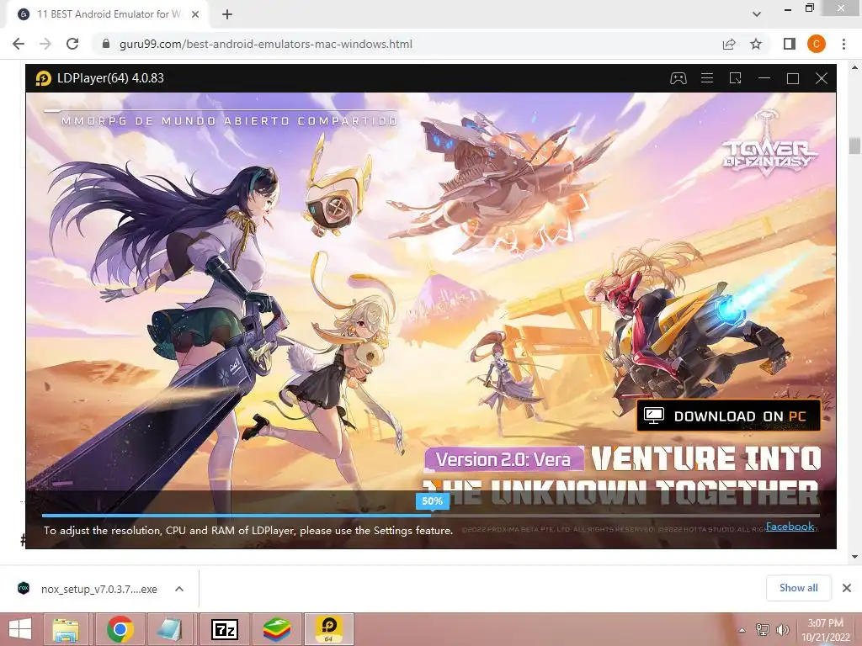
Task: Click the LDPlayer(64) 4.0.83 title text
Action: click(110, 78)
